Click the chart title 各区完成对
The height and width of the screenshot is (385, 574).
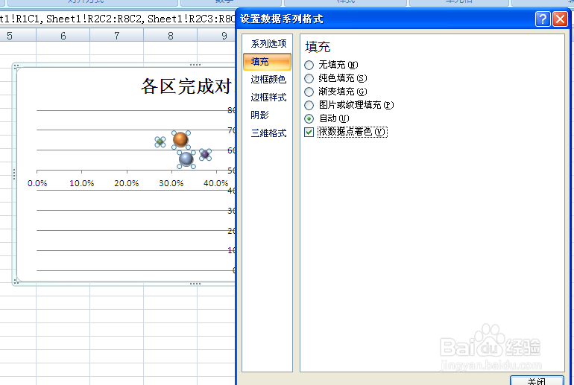(186, 87)
